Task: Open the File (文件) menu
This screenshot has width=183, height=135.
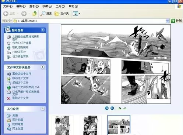Action: click(x=8, y=6)
